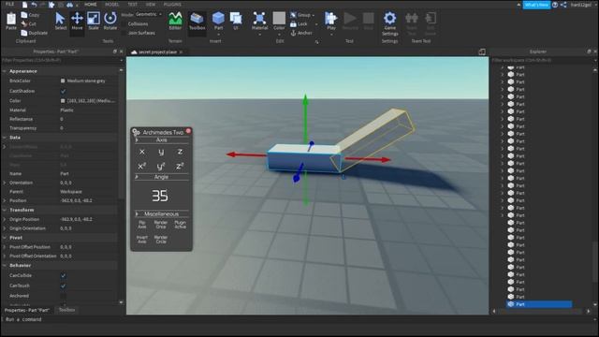Select the X axis in Archimedes
Viewport: 599px width, 337px height.
click(x=142, y=152)
